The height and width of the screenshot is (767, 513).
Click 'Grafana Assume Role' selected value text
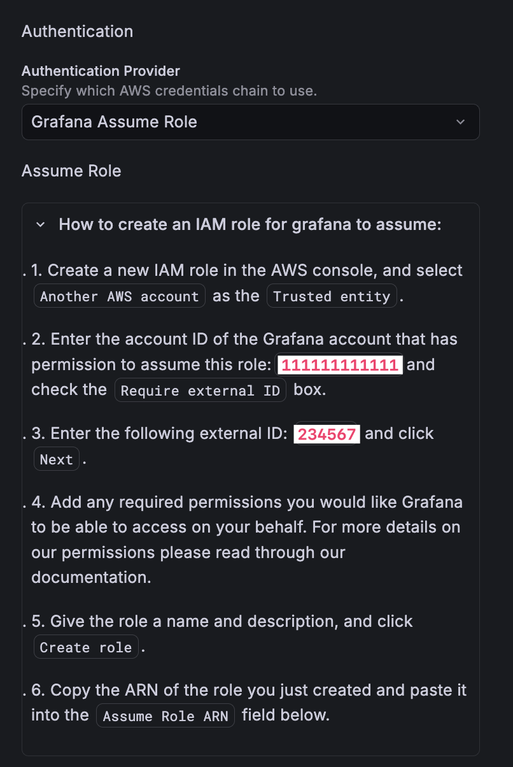[x=114, y=122]
